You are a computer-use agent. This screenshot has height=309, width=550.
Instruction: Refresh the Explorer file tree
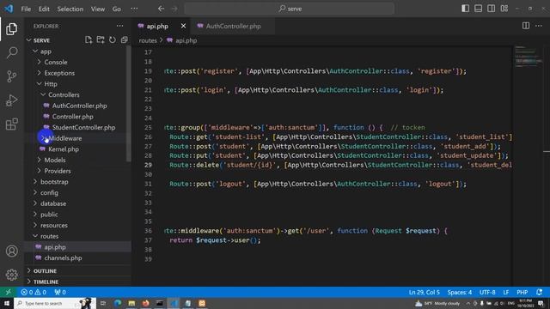pyautogui.click(x=113, y=40)
